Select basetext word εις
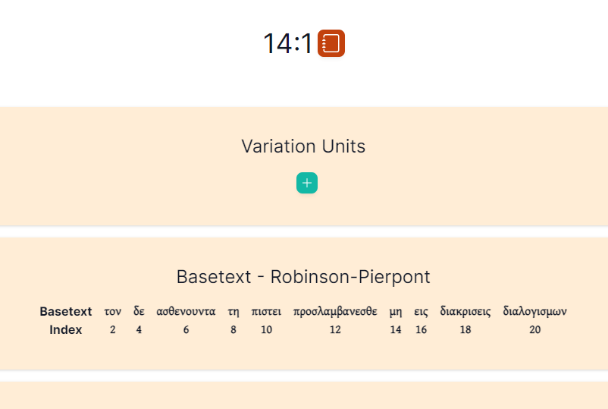 click(421, 312)
